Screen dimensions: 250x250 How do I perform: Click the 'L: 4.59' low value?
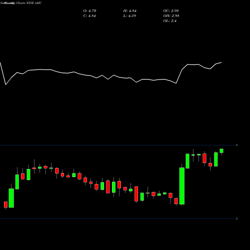click(129, 16)
